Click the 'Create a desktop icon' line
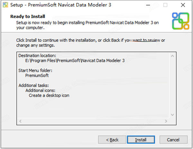 [49, 95]
